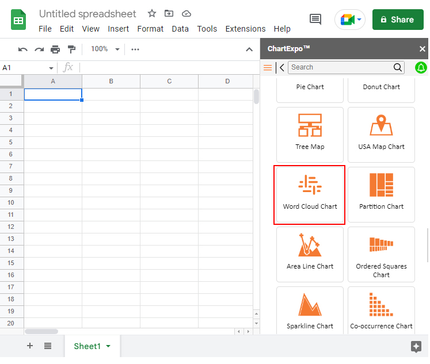The width and height of the screenshot is (430, 364).
Task: Open the all sheets list
Action: pos(48,346)
